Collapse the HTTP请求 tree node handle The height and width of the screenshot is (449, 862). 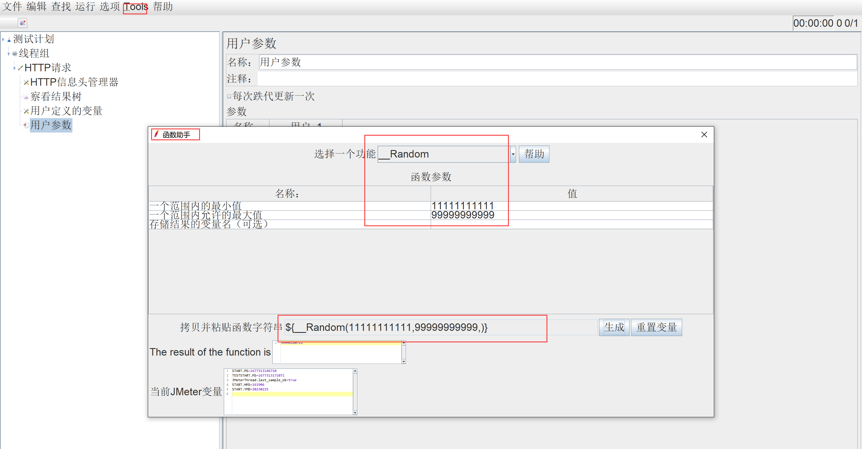tap(14, 68)
